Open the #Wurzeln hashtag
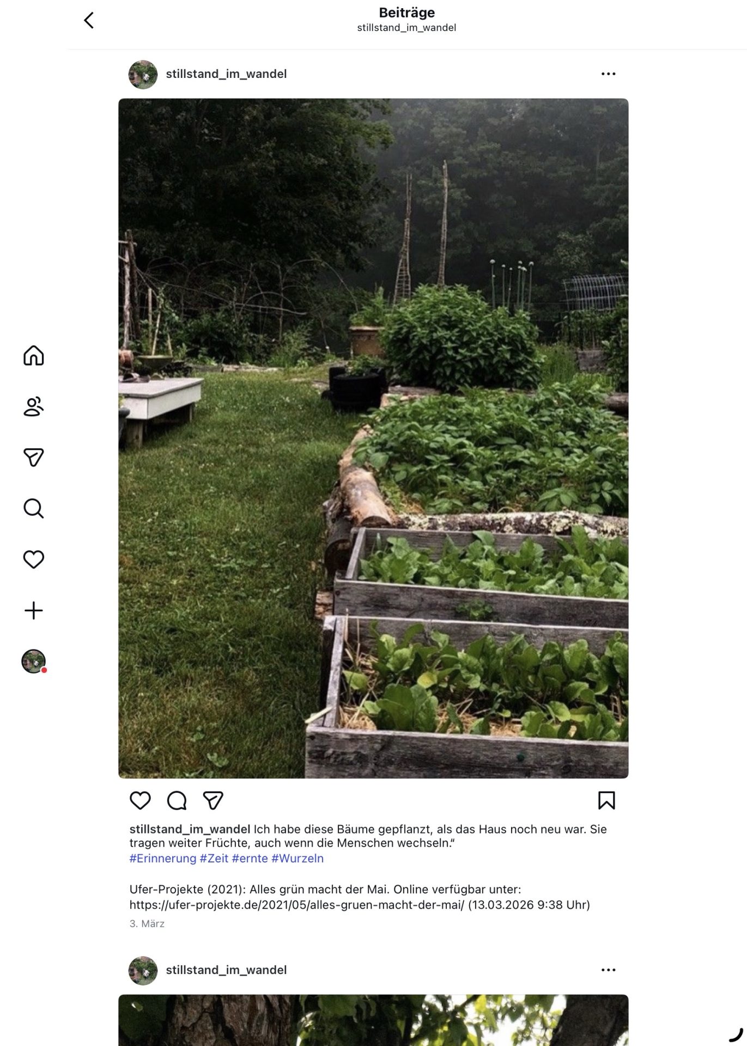Viewport: 747px width, 1046px height. click(297, 859)
